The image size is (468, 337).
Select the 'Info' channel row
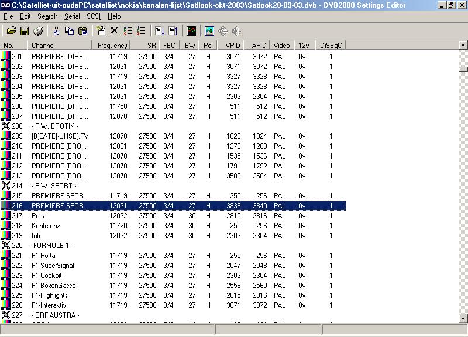(173, 236)
